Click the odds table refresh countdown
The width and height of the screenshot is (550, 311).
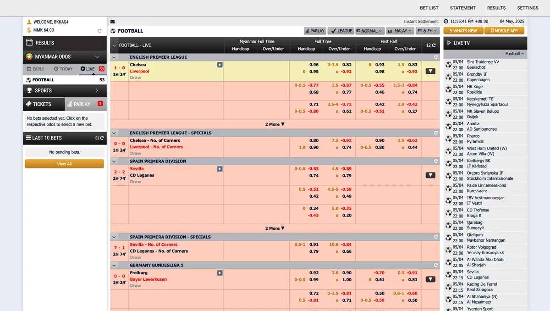(431, 45)
